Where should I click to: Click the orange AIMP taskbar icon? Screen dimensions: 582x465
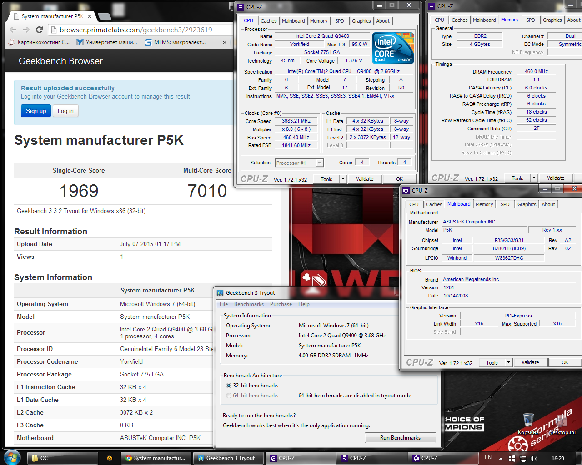point(109,458)
